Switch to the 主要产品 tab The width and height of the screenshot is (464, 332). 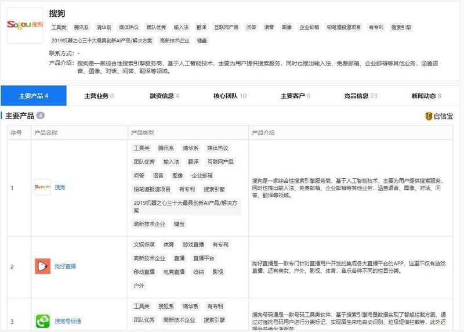click(x=34, y=96)
